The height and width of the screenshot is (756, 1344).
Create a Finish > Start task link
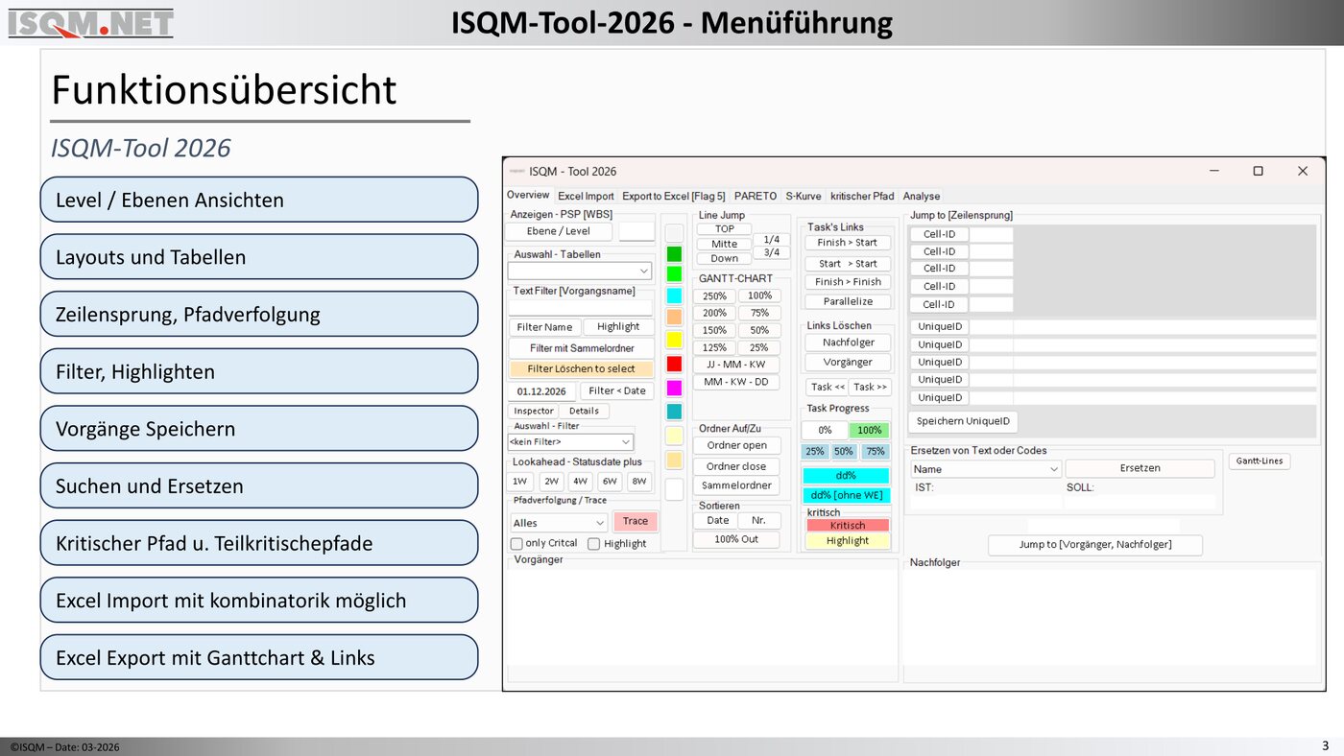click(847, 242)
